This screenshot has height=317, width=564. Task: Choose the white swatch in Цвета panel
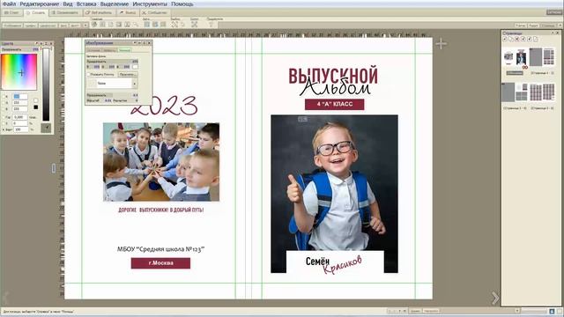(35, 100)
